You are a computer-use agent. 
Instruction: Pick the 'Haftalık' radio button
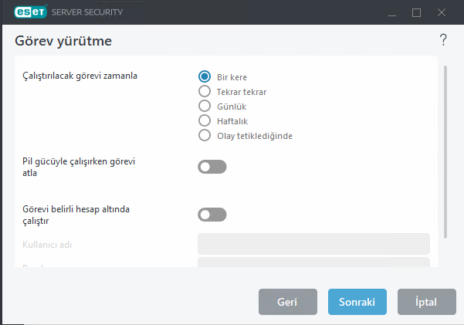(205, 120)
